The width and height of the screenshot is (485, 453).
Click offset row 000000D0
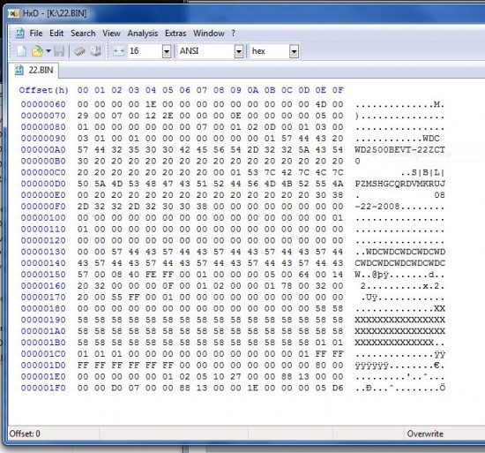tap(43, 184)
